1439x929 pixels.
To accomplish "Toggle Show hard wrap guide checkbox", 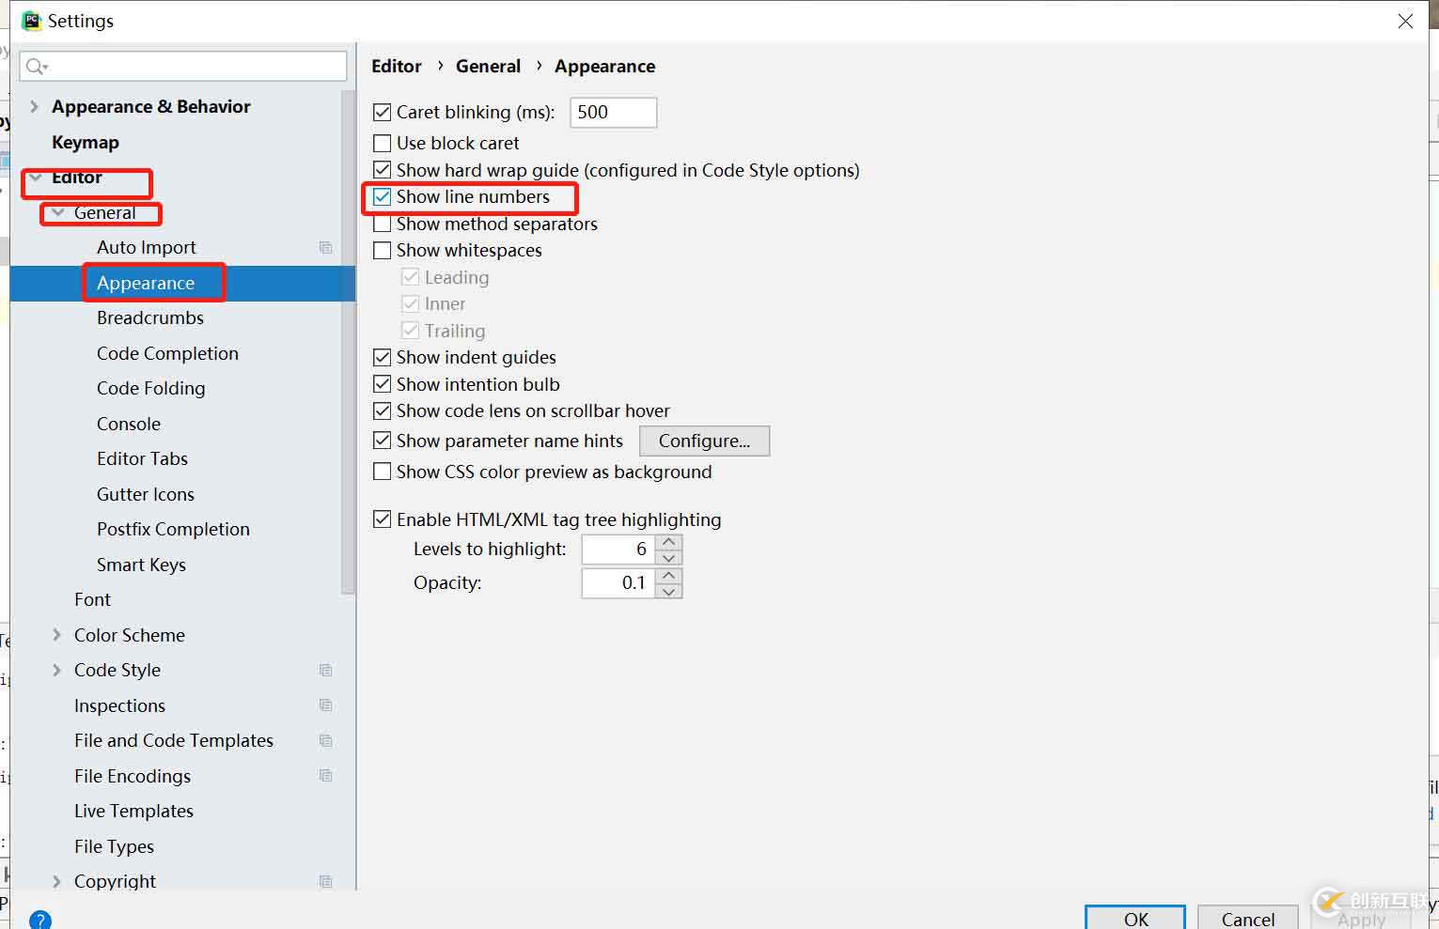I will 382,170.
